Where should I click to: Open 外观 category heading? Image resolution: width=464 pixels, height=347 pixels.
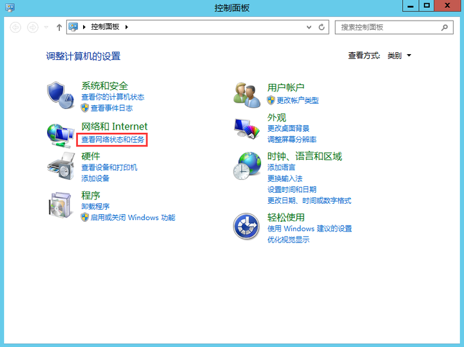[276, 117]
